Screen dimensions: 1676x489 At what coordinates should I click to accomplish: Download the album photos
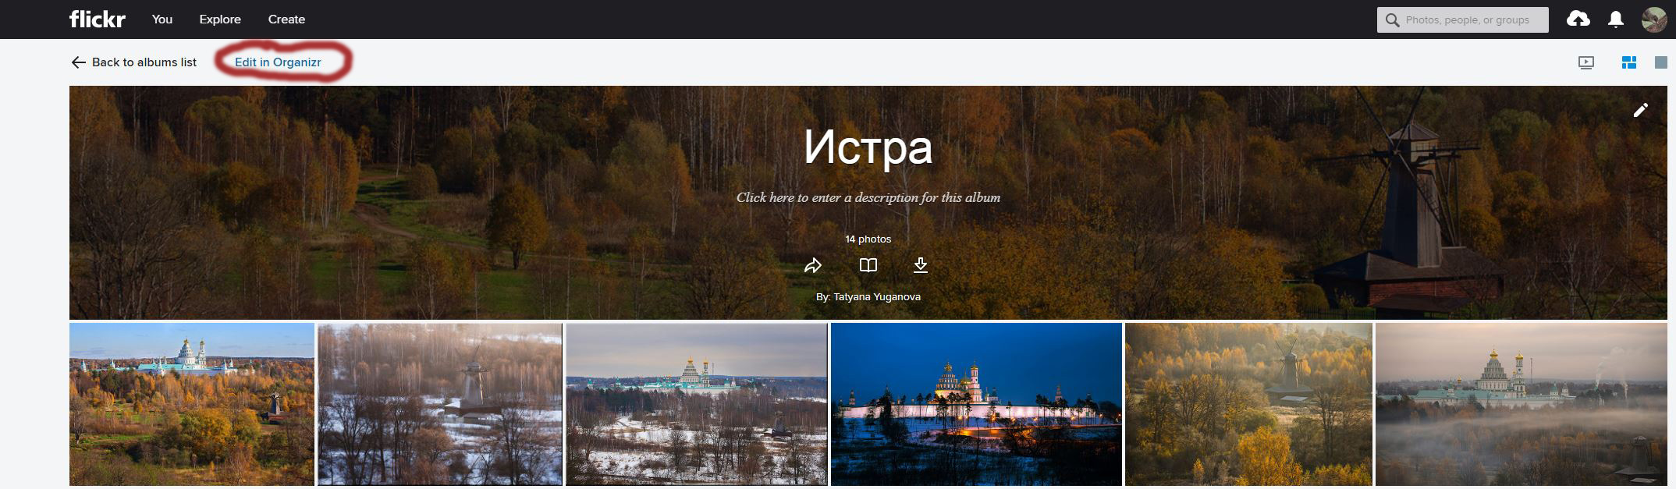[x=921, y=265]
